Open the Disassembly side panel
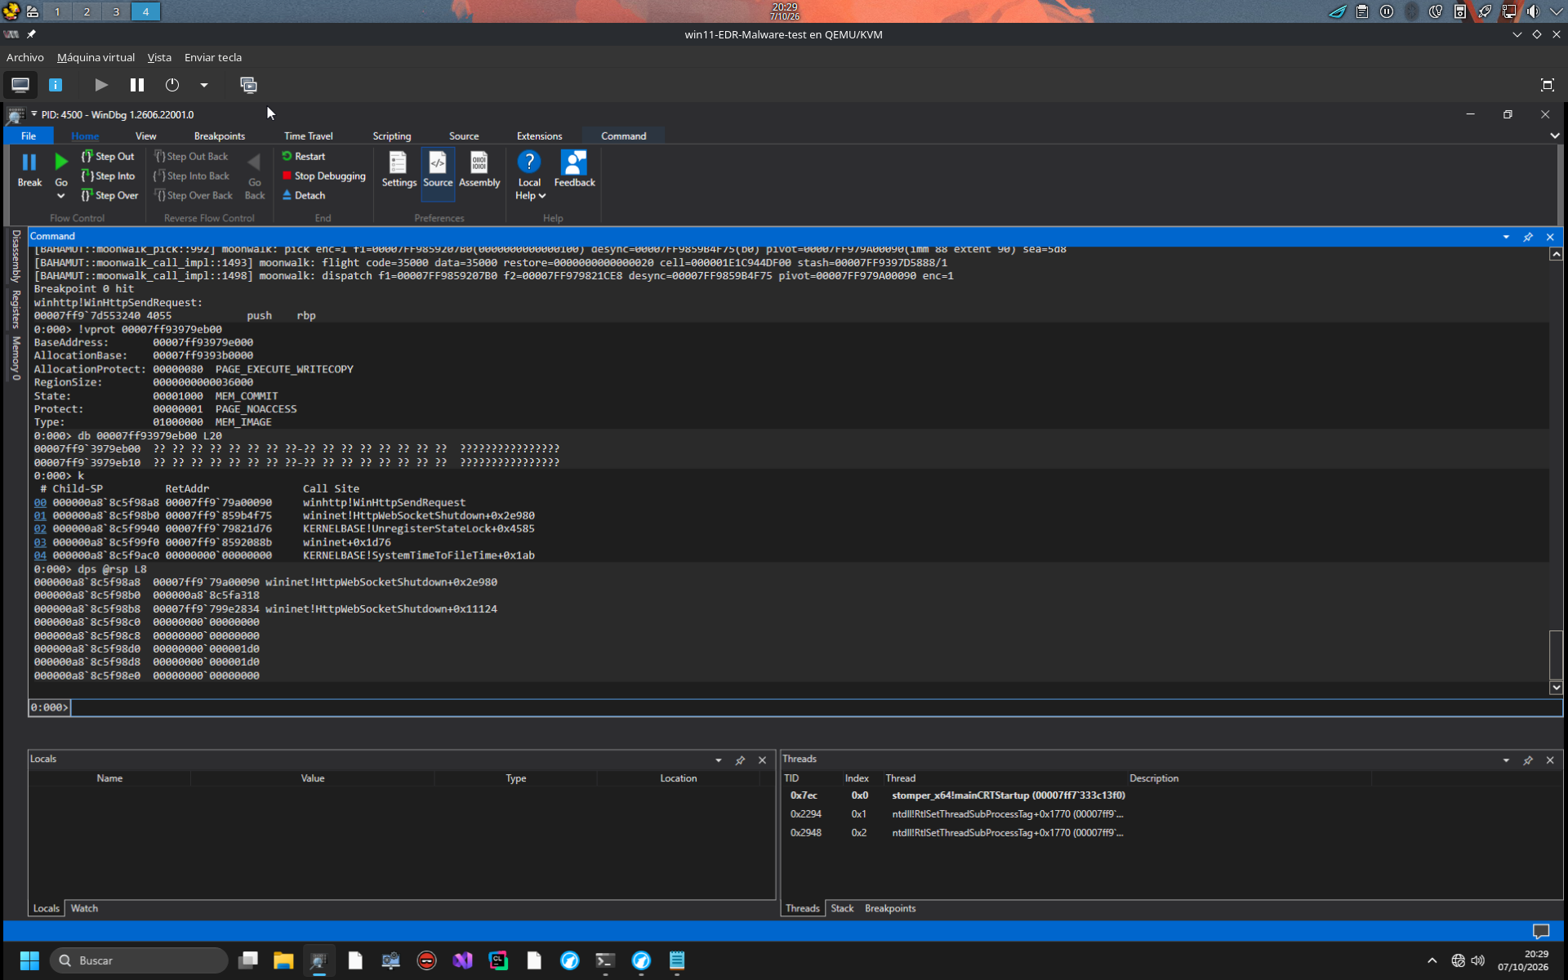The height and width of the screenshot is (980, 1568). tap(16, 256)
